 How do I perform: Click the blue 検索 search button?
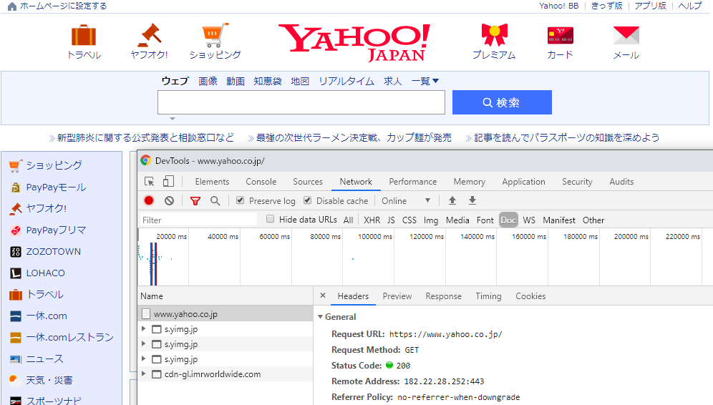pos(502,102)
